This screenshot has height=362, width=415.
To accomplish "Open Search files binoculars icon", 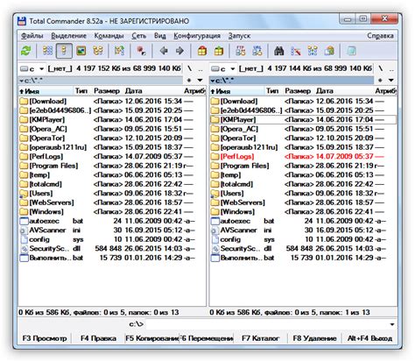I will pos(279,51).
